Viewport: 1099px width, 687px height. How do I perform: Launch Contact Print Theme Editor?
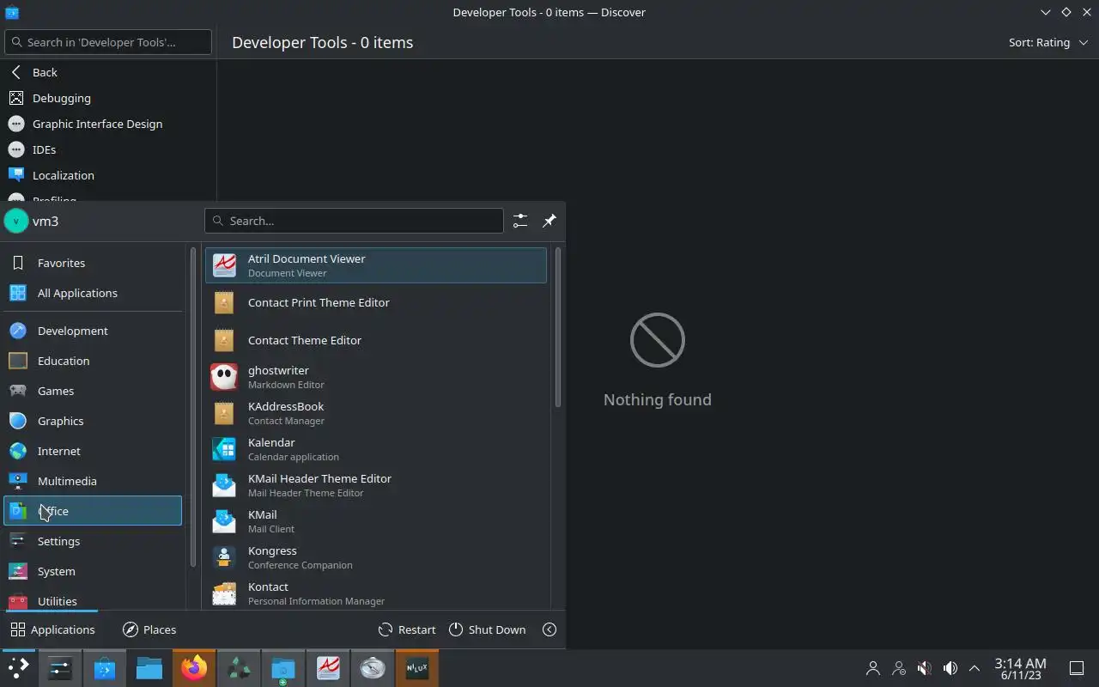pos(375,302)
